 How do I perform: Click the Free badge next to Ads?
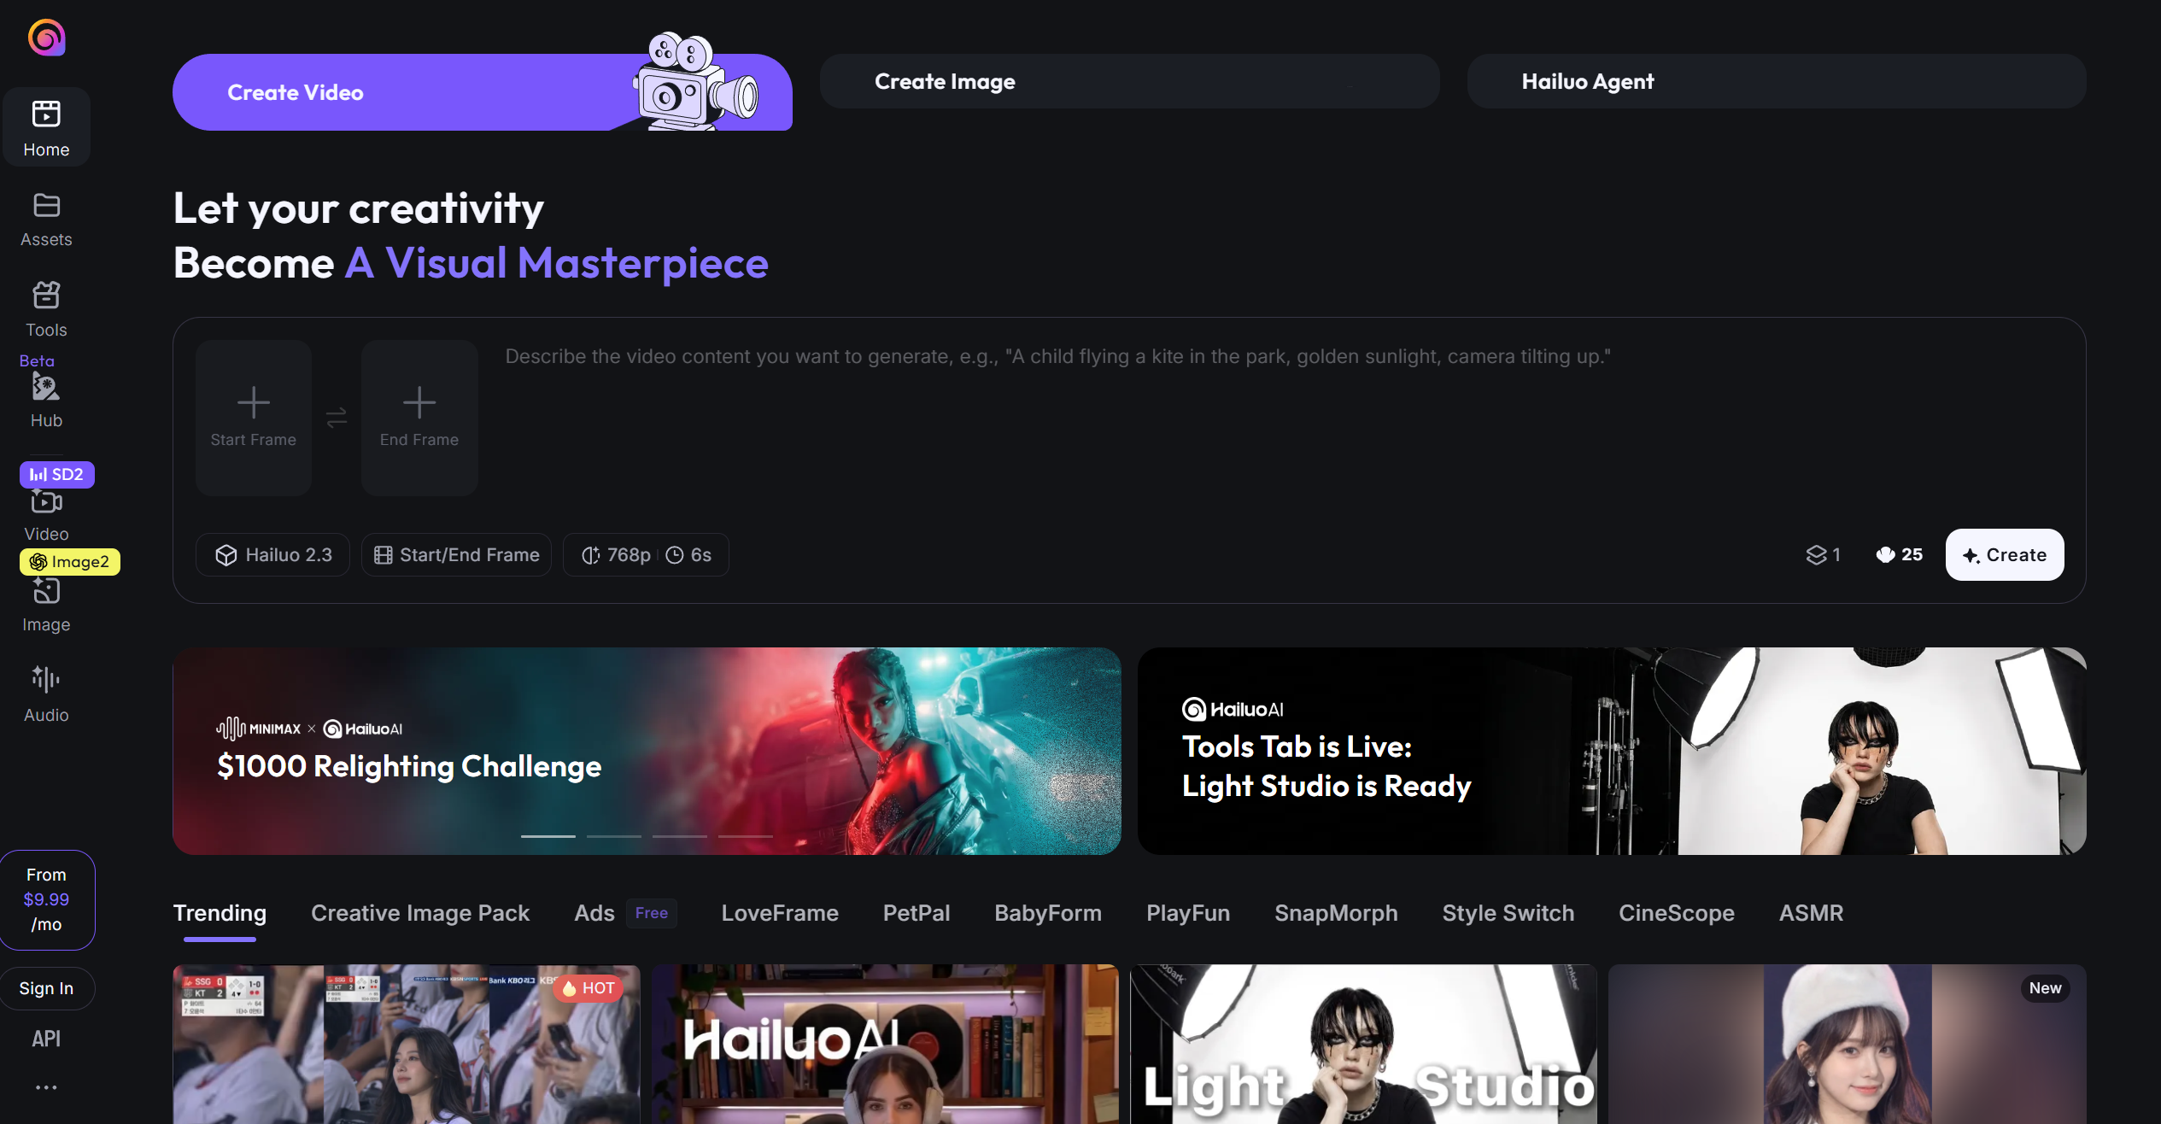(652, 913)
